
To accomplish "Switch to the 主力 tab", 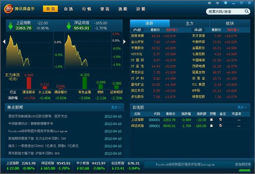I will (x=189, y=24).
